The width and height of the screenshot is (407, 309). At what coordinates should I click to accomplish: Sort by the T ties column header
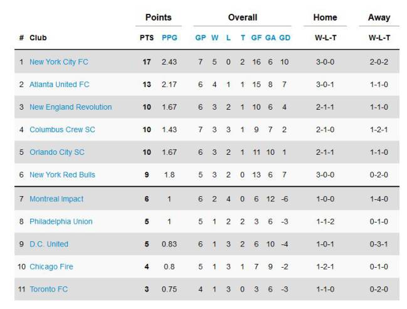click(x=243, y=38)
